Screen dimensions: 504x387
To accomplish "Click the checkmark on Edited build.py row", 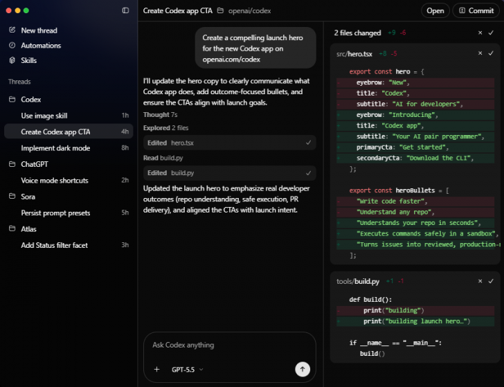I will pos(308,173).
